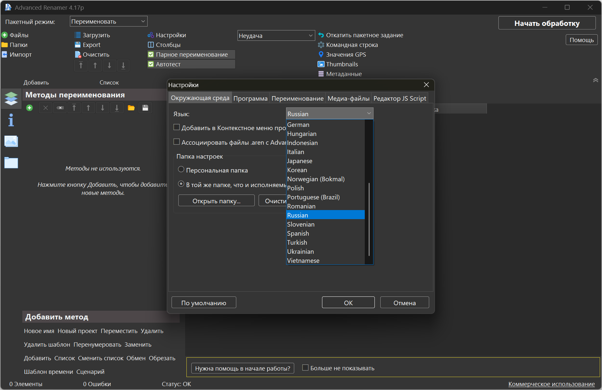Open the image preview sidebar icon

[x=11, y=141]
